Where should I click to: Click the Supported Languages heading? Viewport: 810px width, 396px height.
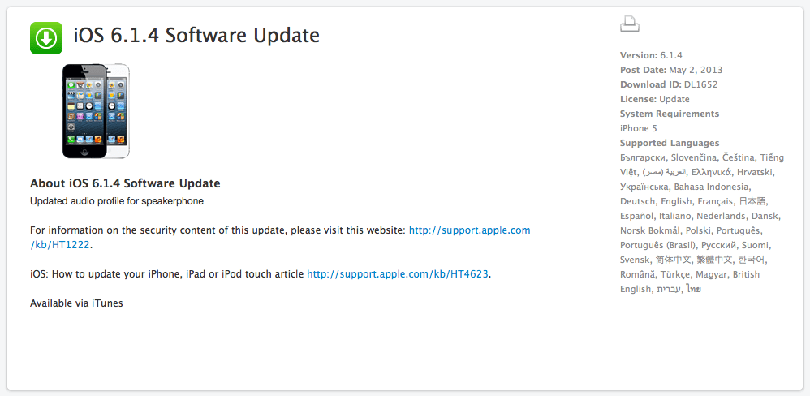pyautogui.click(x=670, y=143)
